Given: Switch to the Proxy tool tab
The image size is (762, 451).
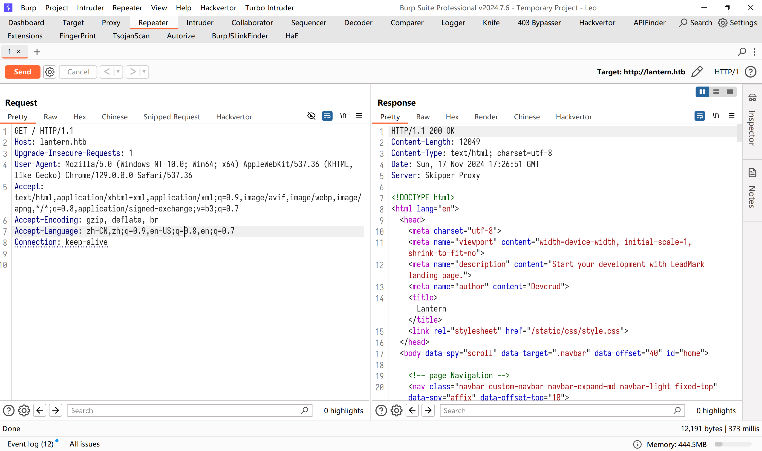Looking at the screenshot, I should pyautogui.click(x=111, y=23).
